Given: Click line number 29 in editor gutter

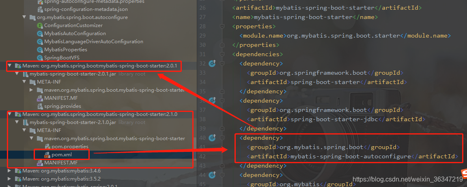Looking at the screenshot, I should (202, 36).
